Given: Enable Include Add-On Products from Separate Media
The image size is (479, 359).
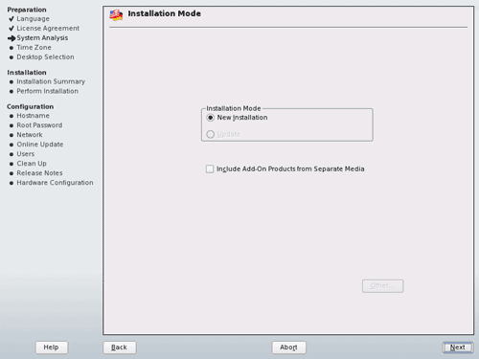Looking at the screenshot, I should coord(210,168).
